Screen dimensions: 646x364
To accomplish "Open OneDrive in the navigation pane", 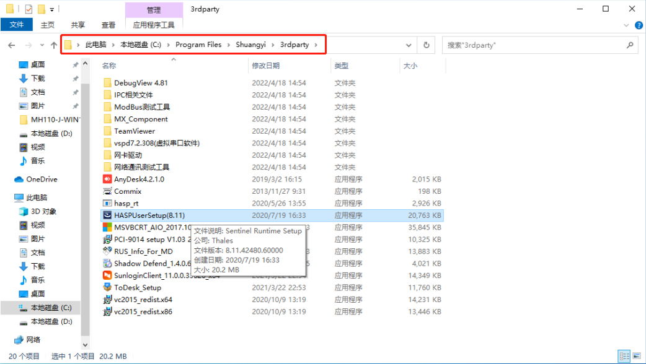I will tap(42, 180).
